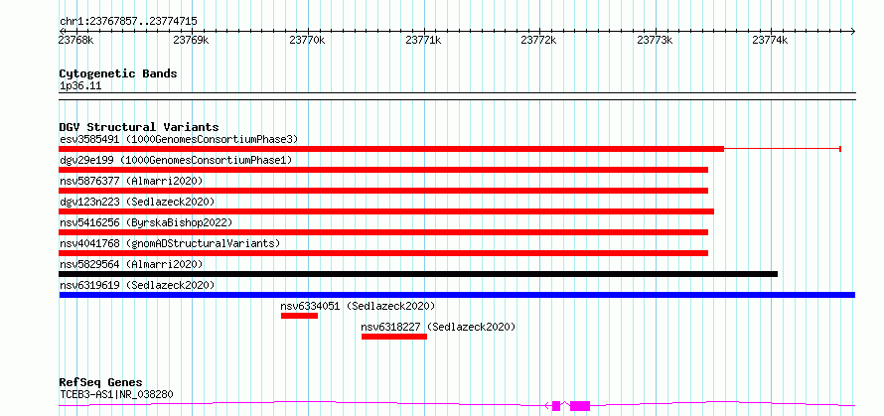Click the dgv29e199 variant label
884x416 pixels.
coord(176,160)
